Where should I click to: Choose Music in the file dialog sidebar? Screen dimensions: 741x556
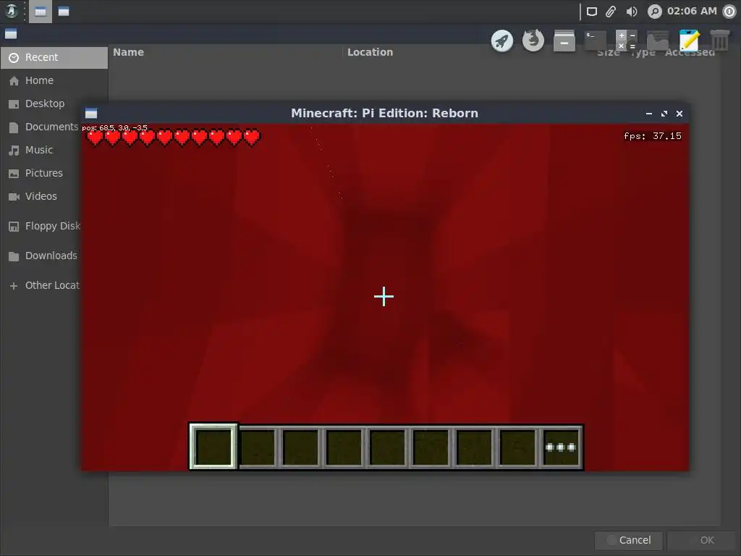pyautogui.click(x=41, y=150)
